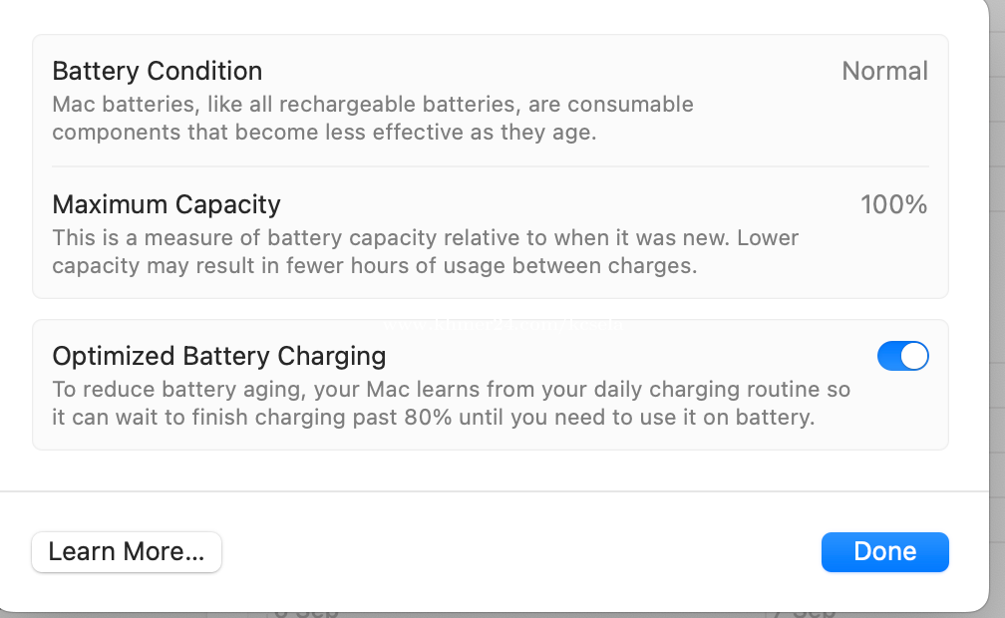The width and height of the screenshot is (1005, 618).
Task: Turn off the Optimized Battery Charging switch
Action: [x=902, y=356]
